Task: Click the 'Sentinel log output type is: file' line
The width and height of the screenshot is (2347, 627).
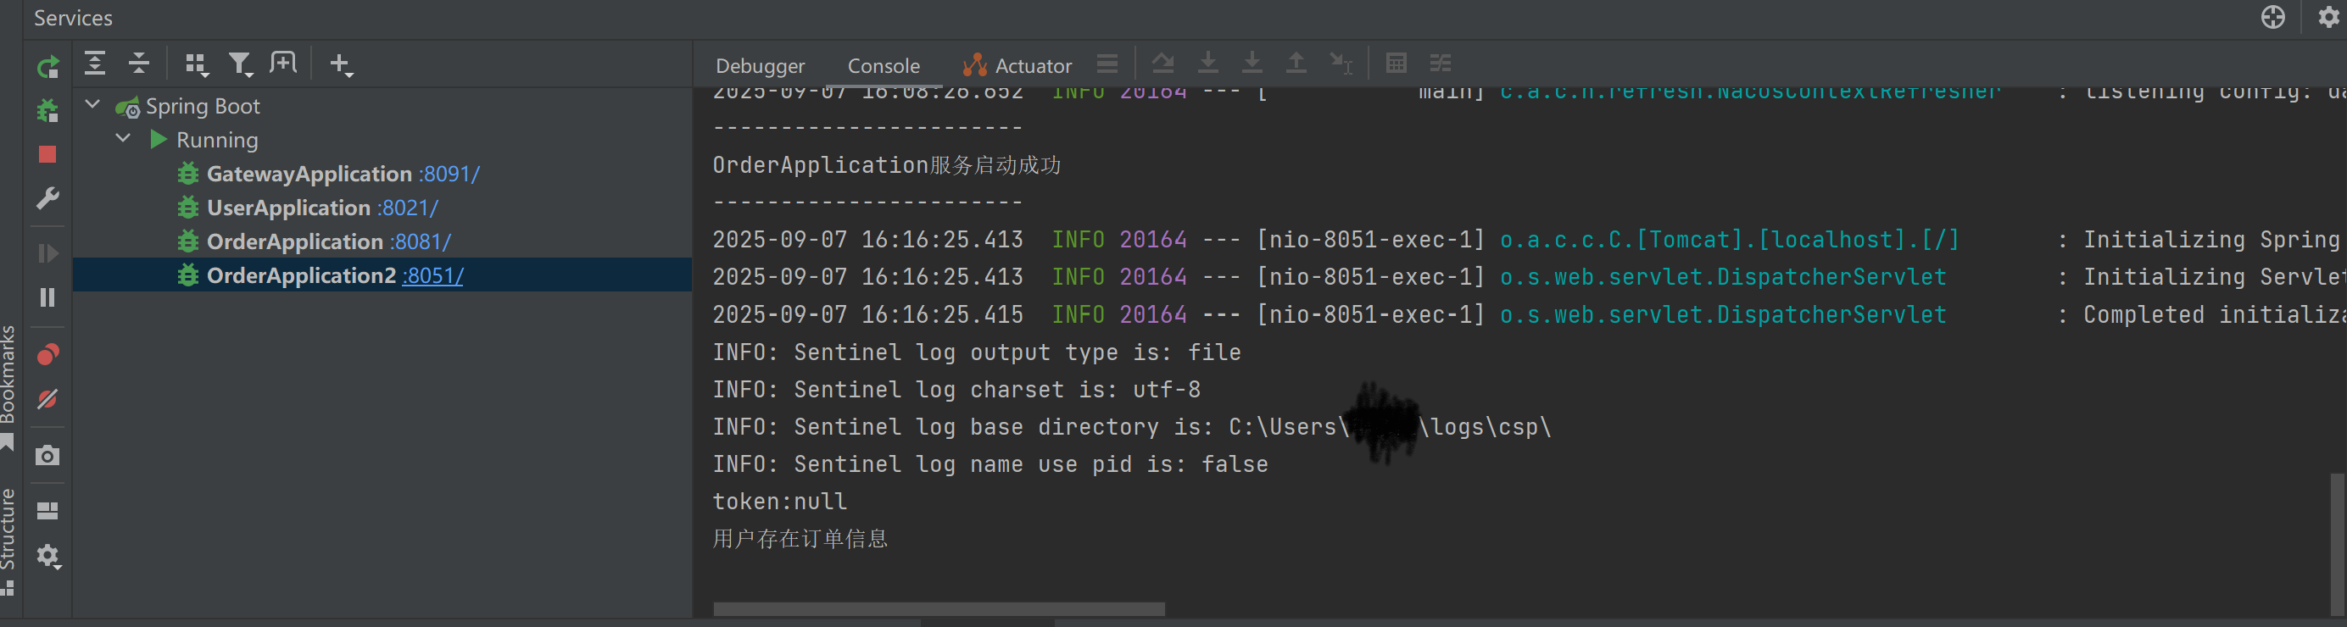Action: point(976,352)
